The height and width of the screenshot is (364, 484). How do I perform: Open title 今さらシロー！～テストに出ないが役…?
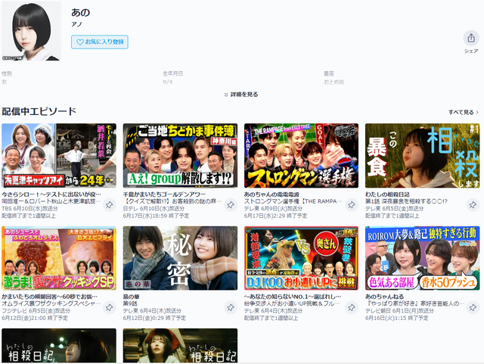point(51,194)
